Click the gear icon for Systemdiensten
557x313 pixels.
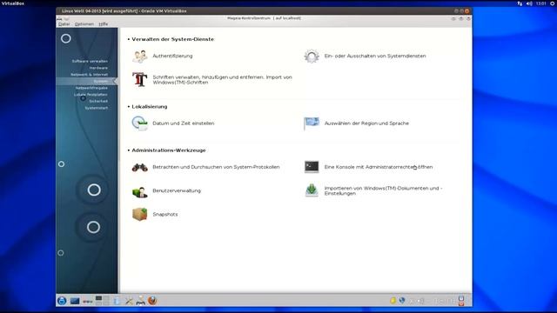coord(312,56)
